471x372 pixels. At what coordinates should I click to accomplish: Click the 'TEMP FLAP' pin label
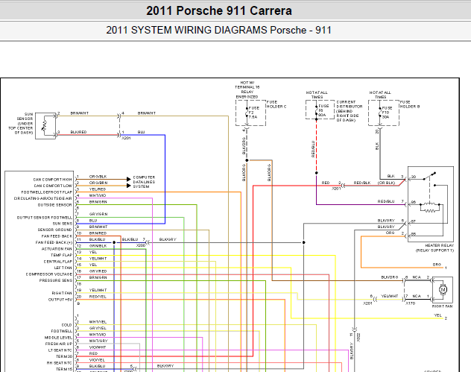(x=62, y=255)
